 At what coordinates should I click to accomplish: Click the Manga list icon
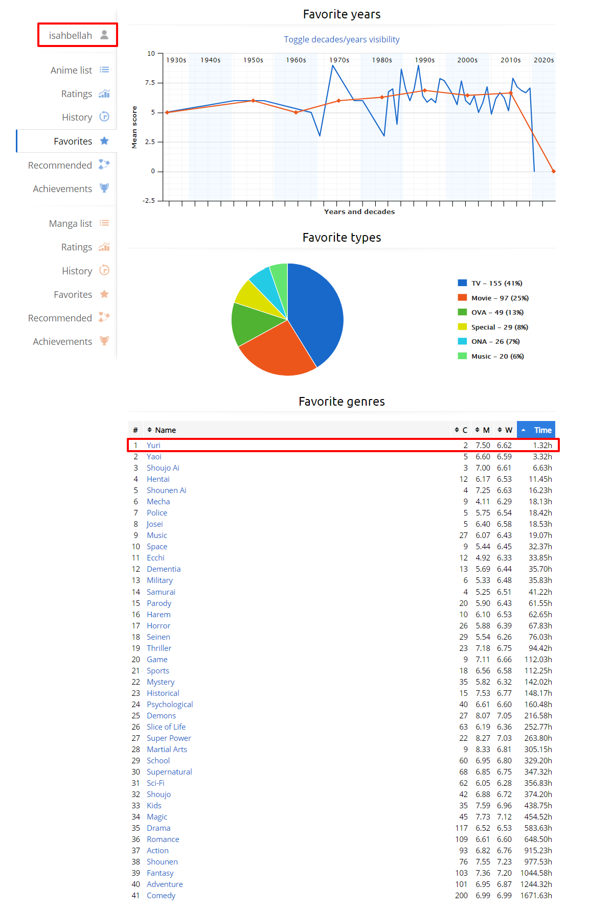[104, 223]
